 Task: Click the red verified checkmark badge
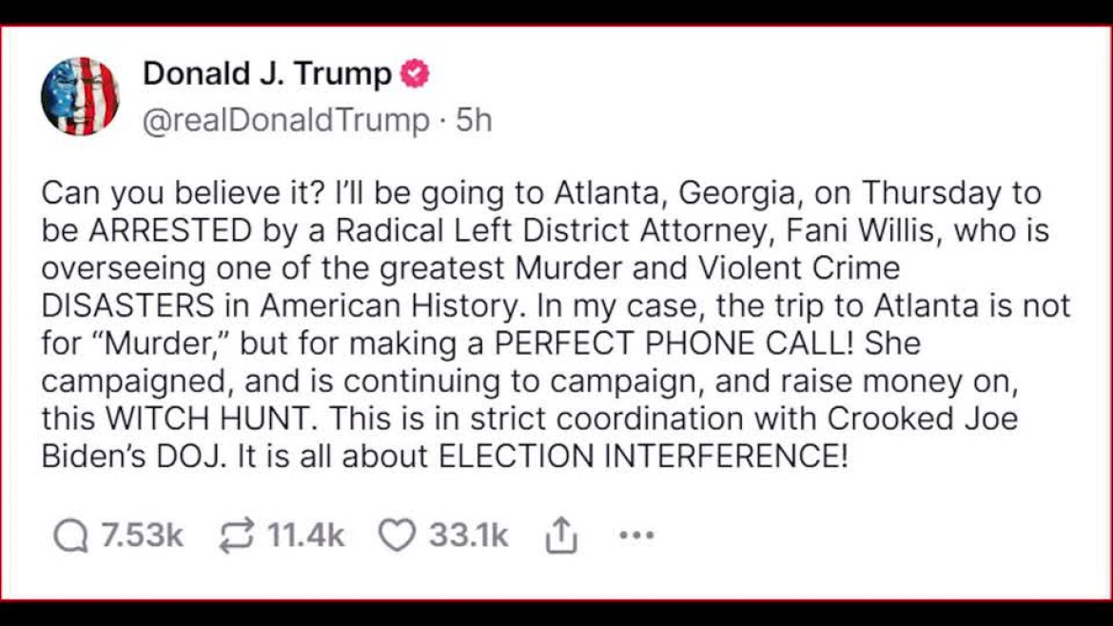point(415,74)
